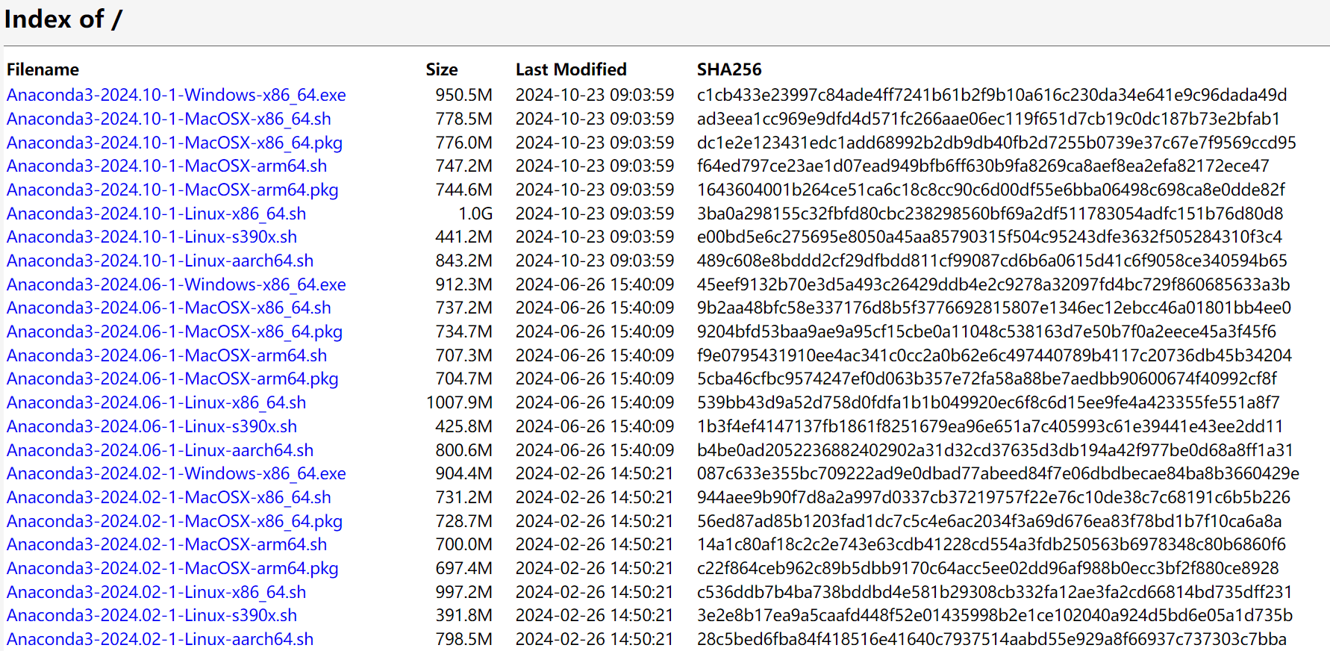Download Anaconda3-2024.02-1-Windows-x86_64.exe
Image resolution: width=1330 pixels, height=651 pixels.
[176, 473]
